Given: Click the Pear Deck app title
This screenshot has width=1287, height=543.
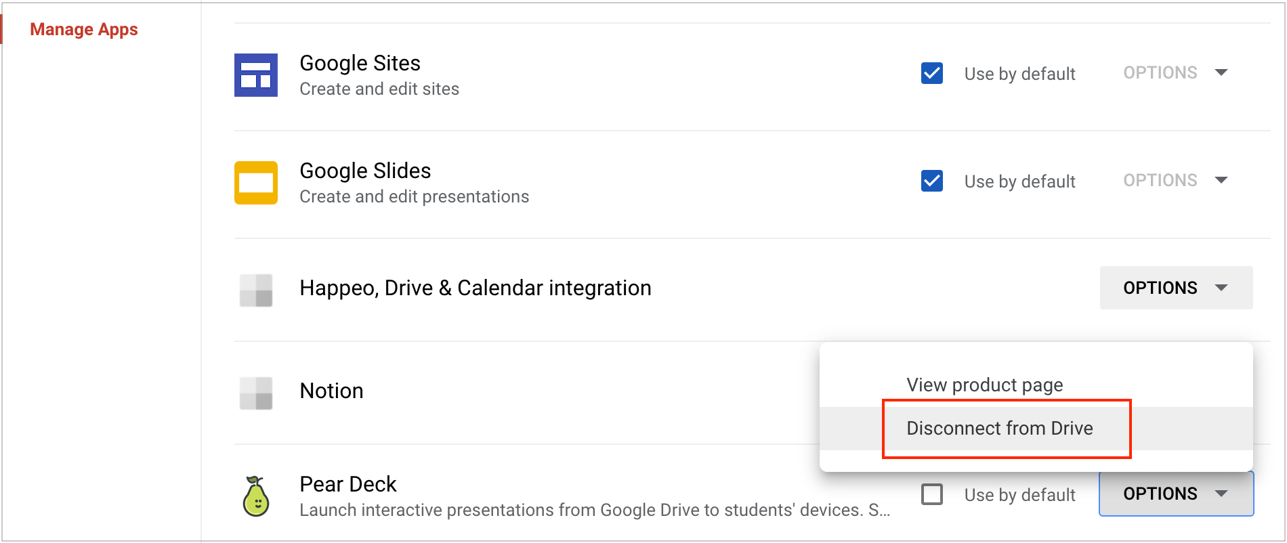Looking at the screenshot, I should [348, 484].
